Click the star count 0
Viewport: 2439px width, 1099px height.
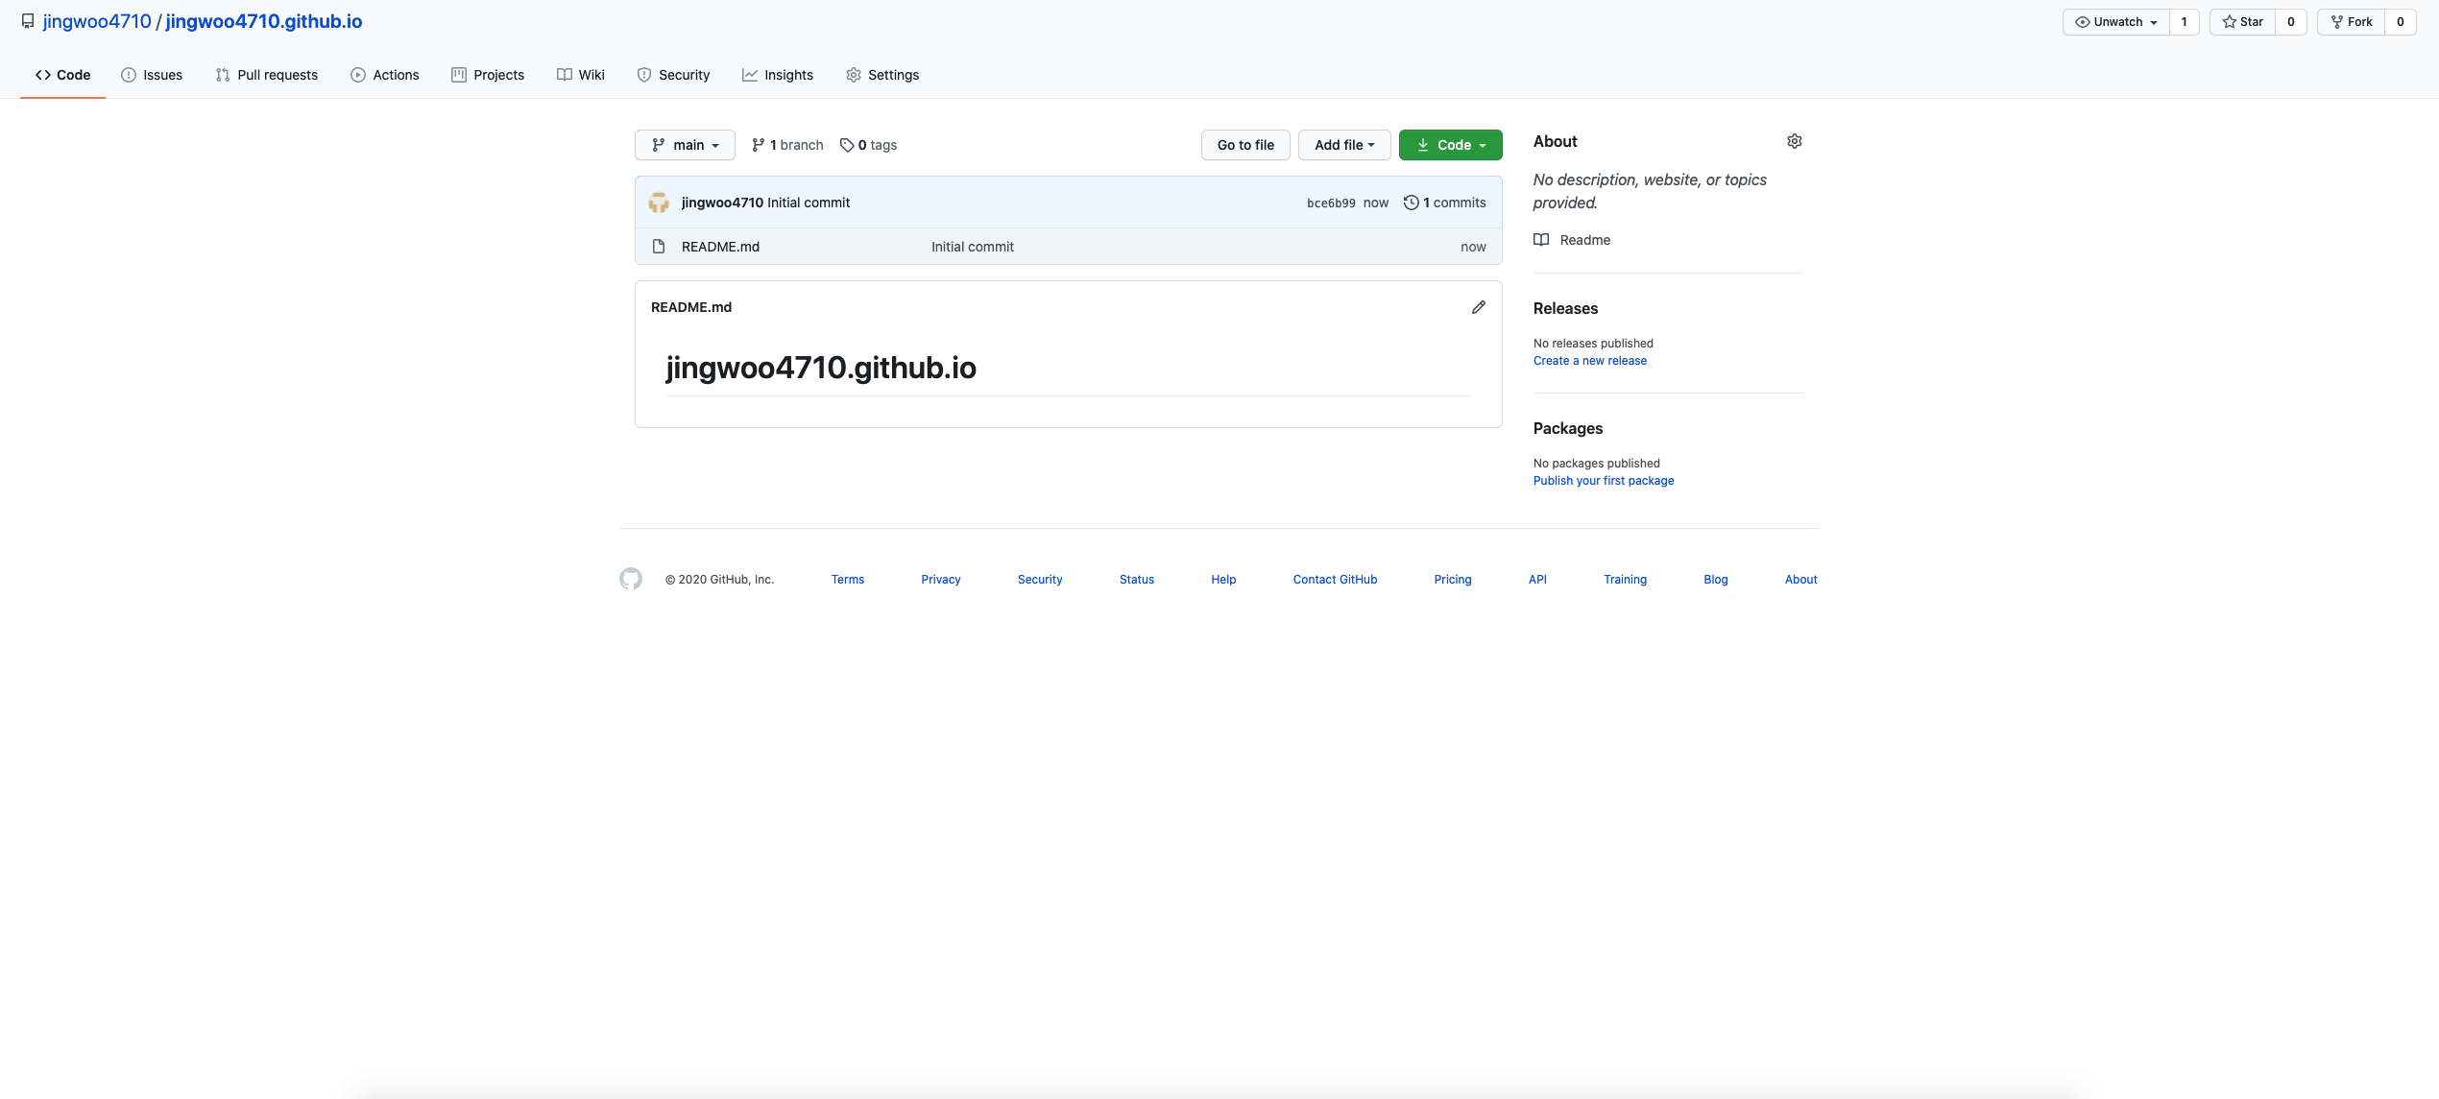point(2291,22)
